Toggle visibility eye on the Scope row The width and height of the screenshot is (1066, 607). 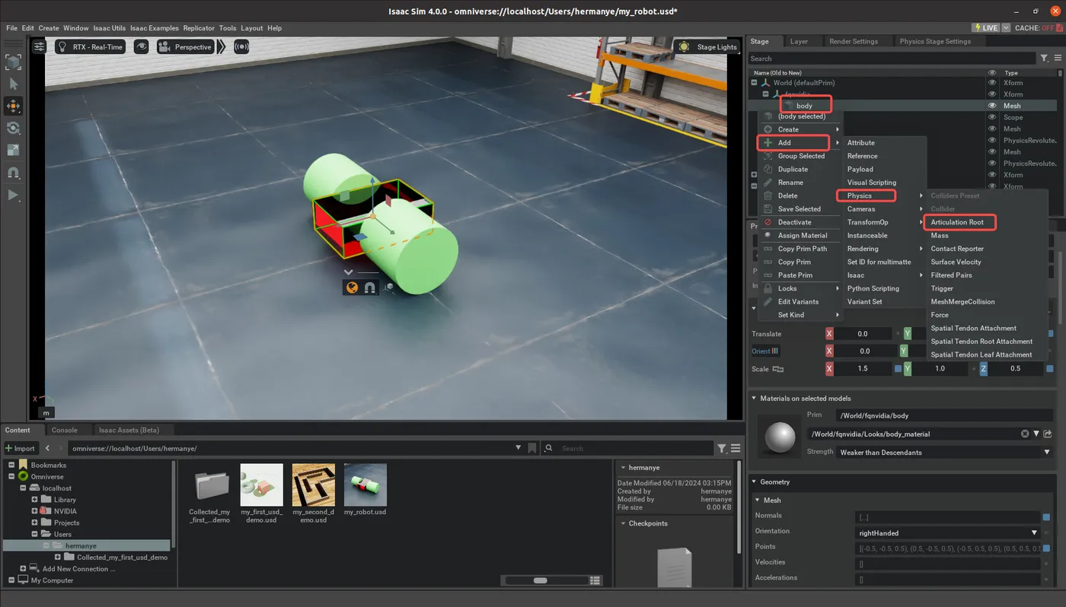pyautogui.click(x=991, y=117)
